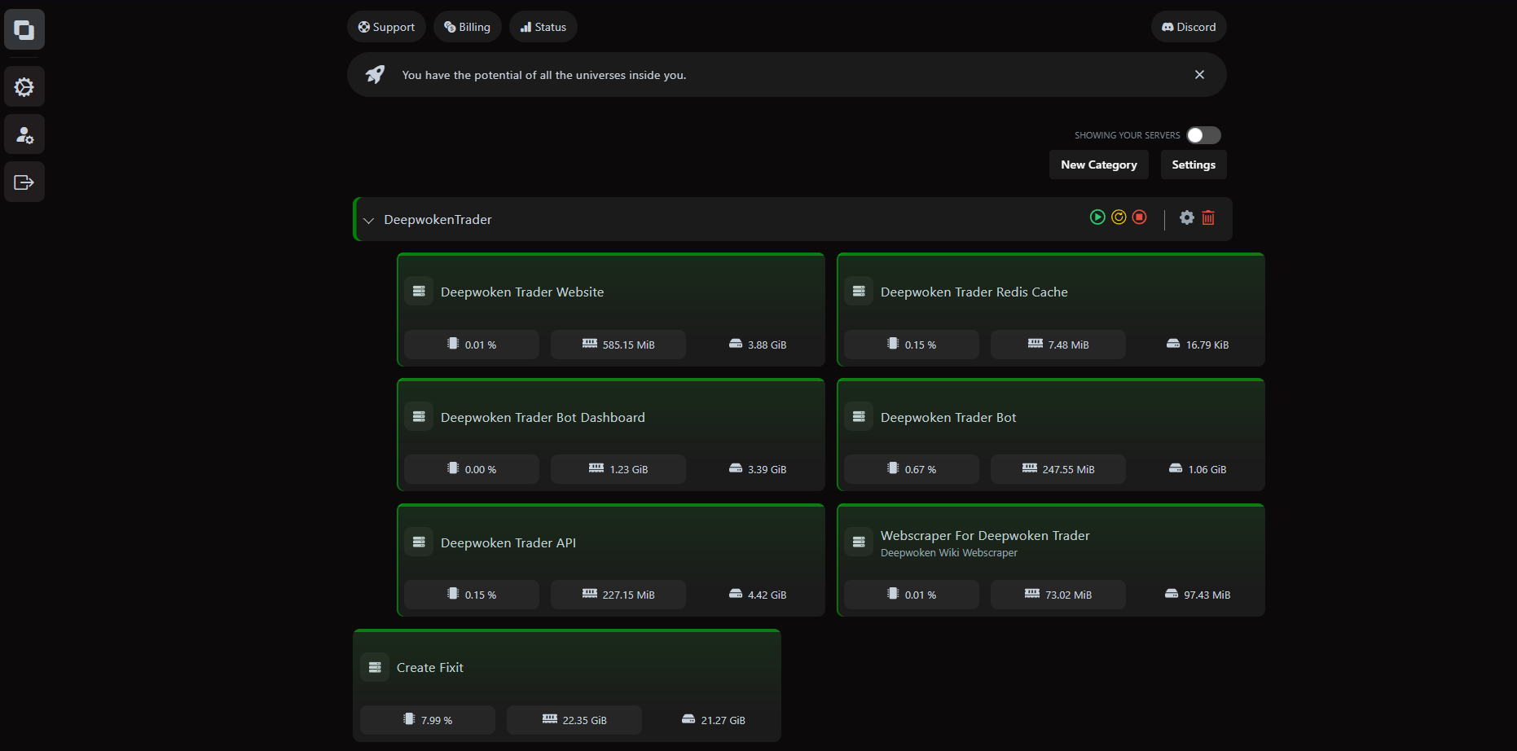Click the logout icon in sidebar
The image size is (1517, 751).
[24, 182]
